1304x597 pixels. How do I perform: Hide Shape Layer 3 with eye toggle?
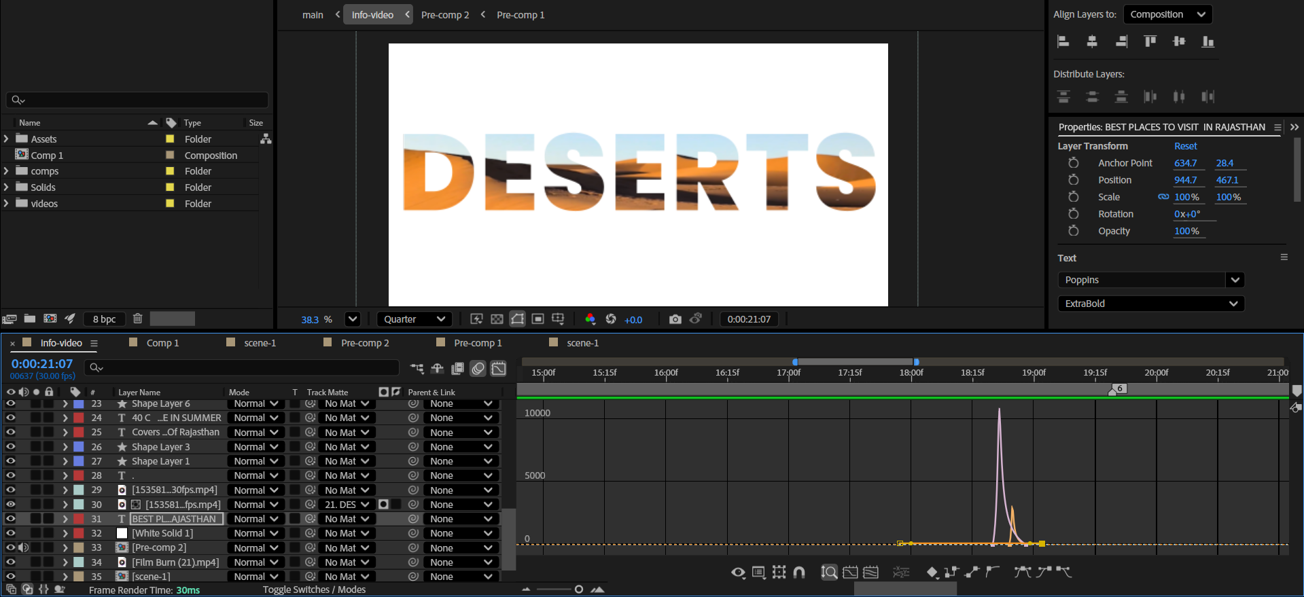point(11,447)
